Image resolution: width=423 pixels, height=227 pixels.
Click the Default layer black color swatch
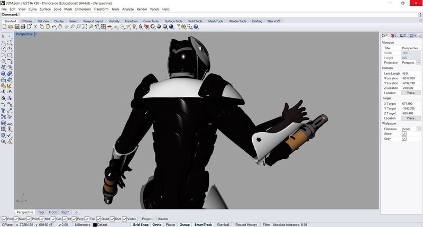(95, 225)
